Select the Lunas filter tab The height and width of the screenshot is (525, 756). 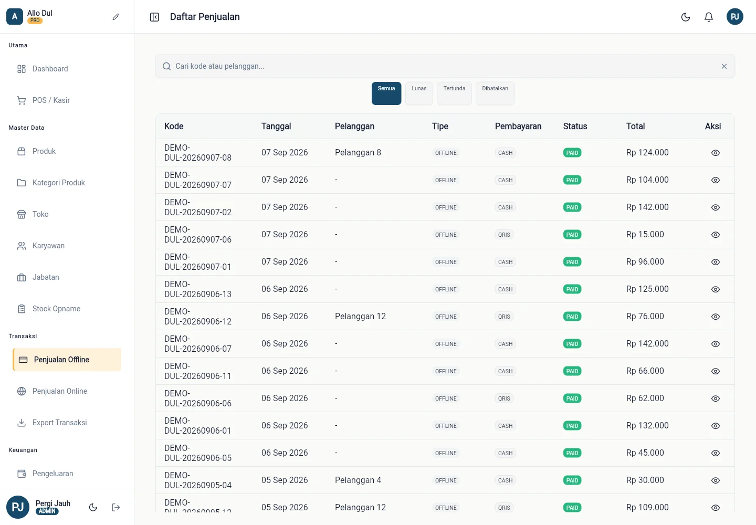[419, 93]
